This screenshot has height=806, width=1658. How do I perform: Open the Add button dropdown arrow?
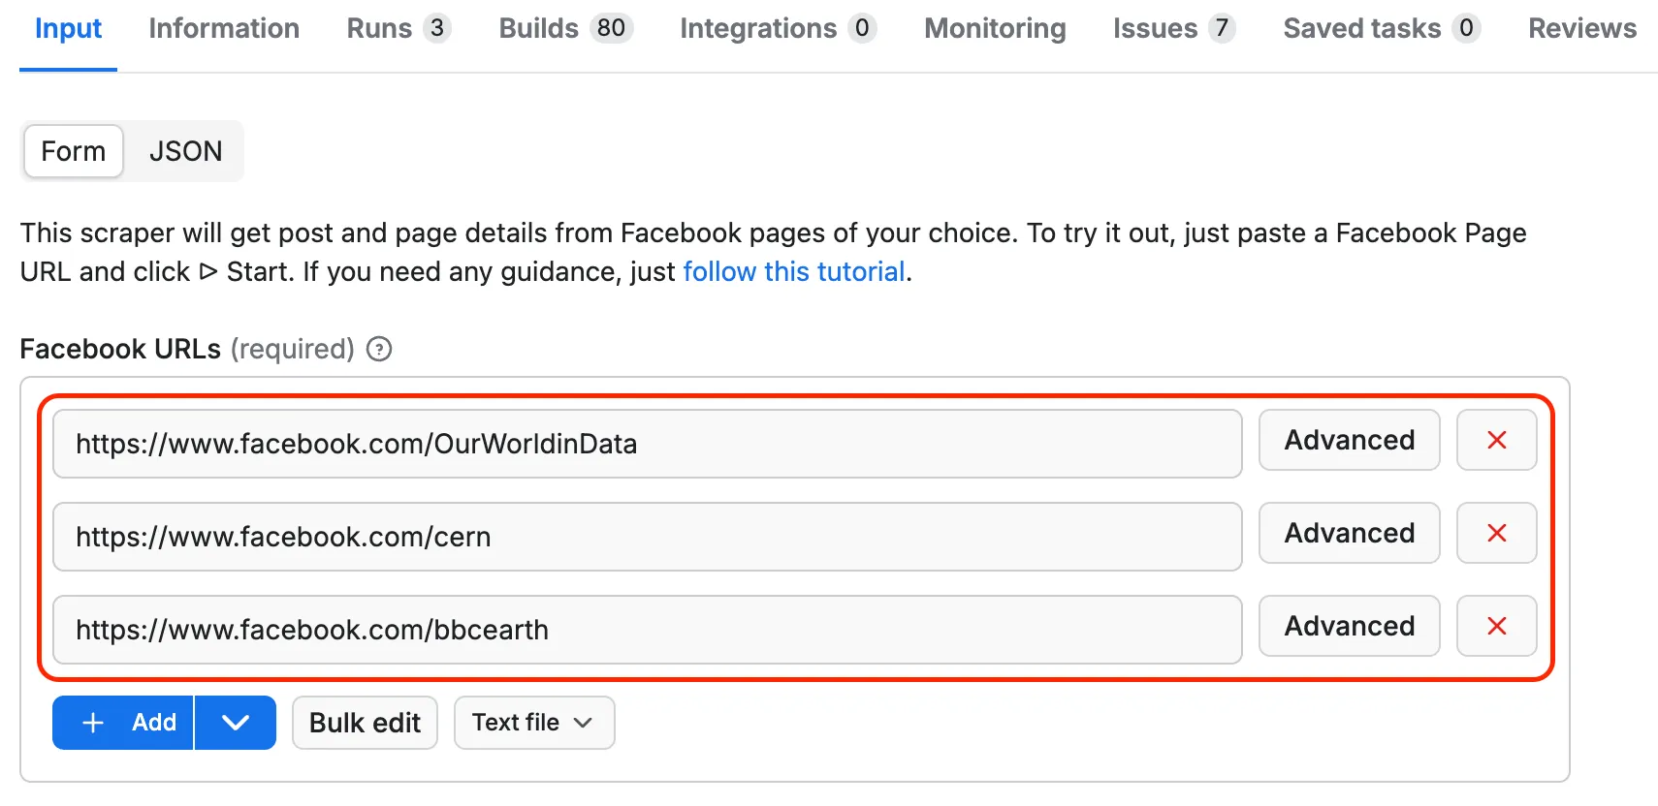click(235, 723)
